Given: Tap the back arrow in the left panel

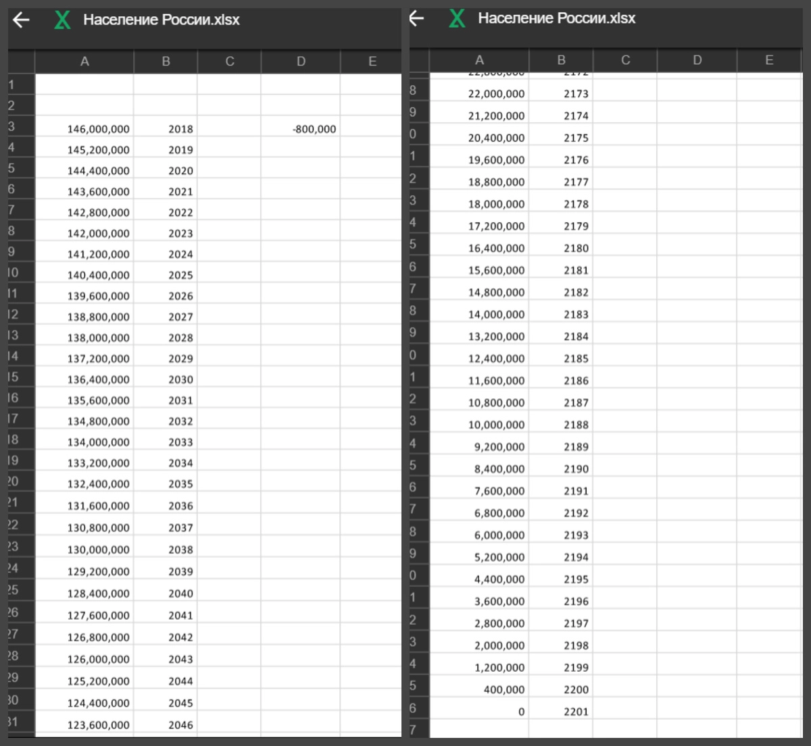Looking at the screenshot, I should 22,20.
